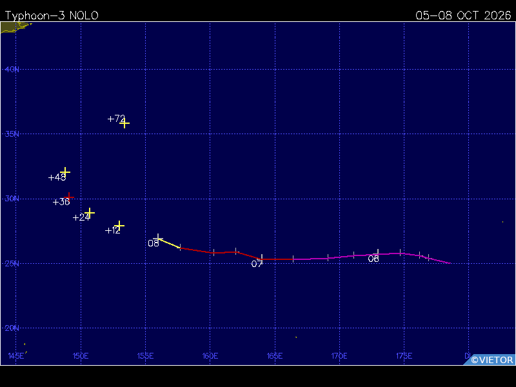Viewport: 516px width, 387px height.
Task: Click the '155E' longitude label
Action: (146, 356)
